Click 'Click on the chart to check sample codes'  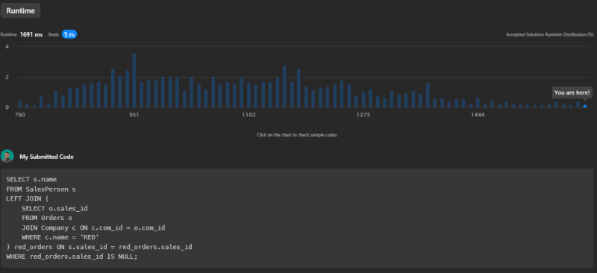tap(296, 135)
